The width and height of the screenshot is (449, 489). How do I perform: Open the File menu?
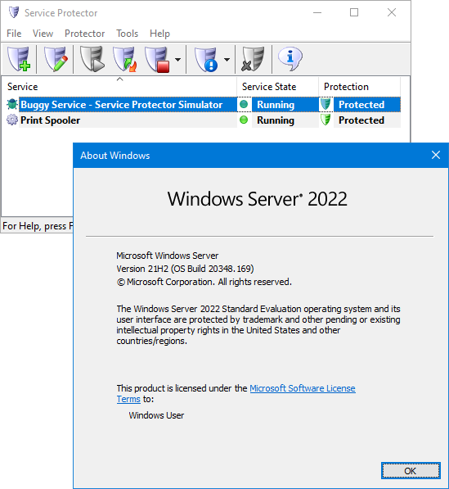[x=14, y=34]
